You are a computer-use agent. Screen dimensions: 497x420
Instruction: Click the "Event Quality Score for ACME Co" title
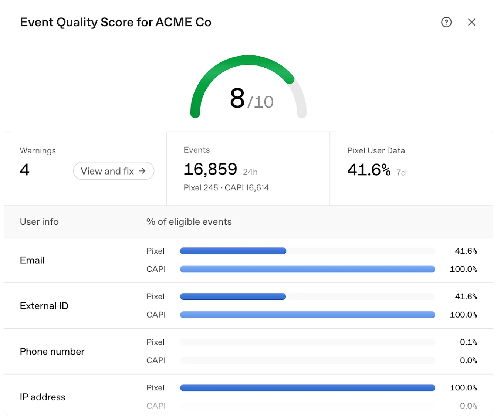point(115,22)
